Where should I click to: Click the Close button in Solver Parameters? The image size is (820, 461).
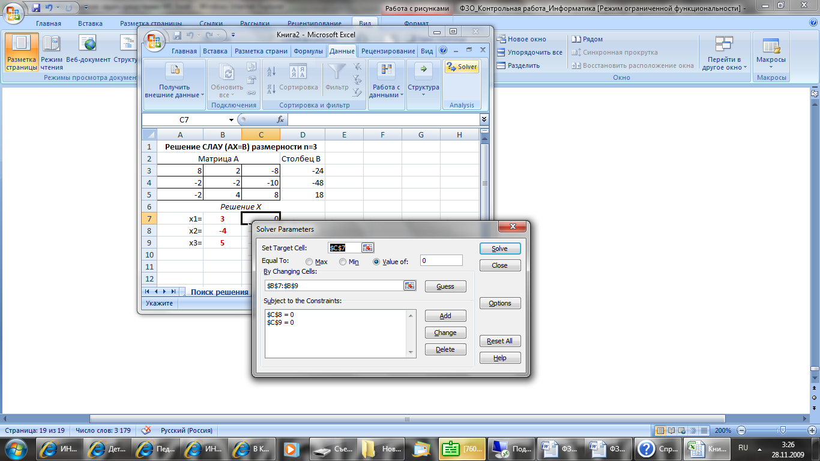pyautogui.click(x=499, y=265)
